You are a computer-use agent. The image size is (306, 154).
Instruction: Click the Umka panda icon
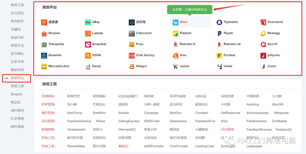pyautogui.click(x=219, y=66)
